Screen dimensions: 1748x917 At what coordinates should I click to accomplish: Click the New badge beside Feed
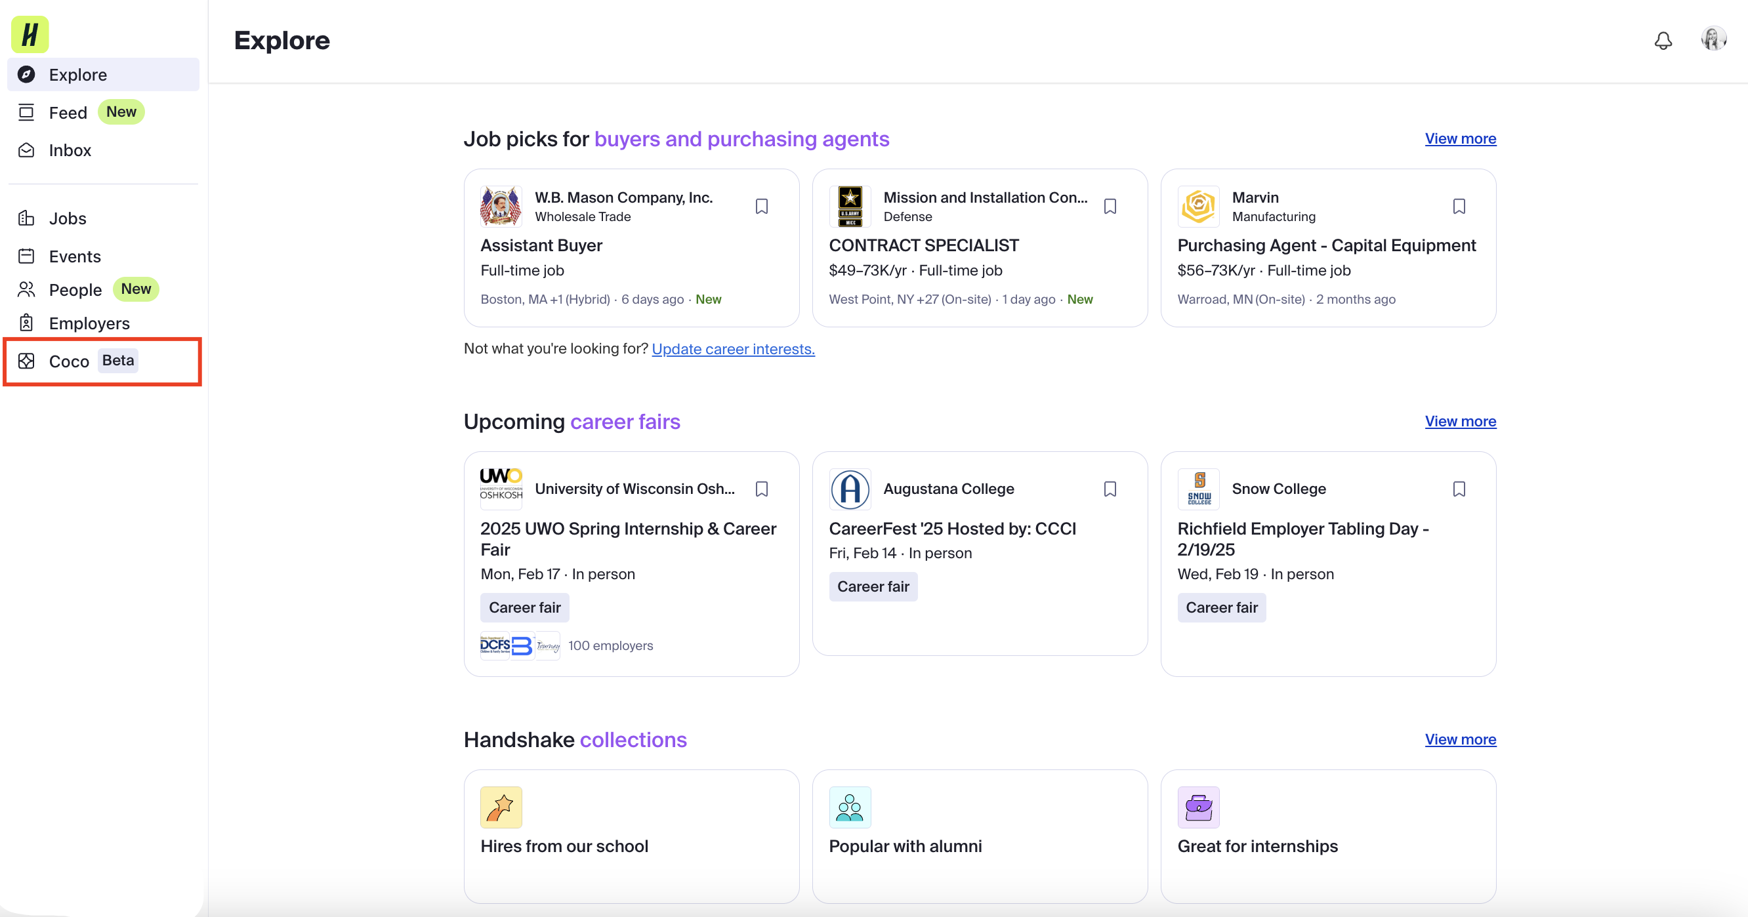(121, 112)
